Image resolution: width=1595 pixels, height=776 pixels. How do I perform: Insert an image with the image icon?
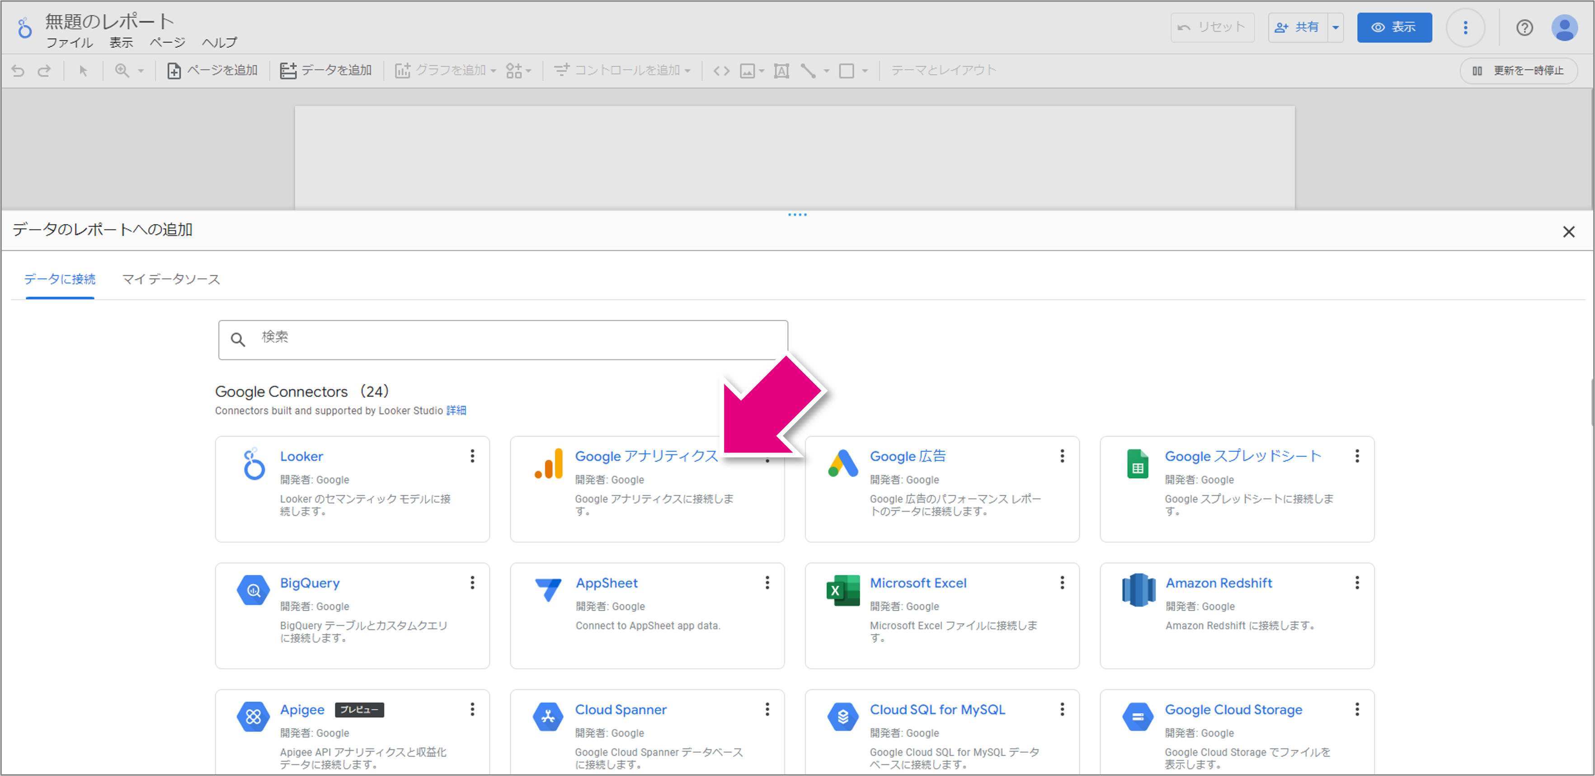748,71
